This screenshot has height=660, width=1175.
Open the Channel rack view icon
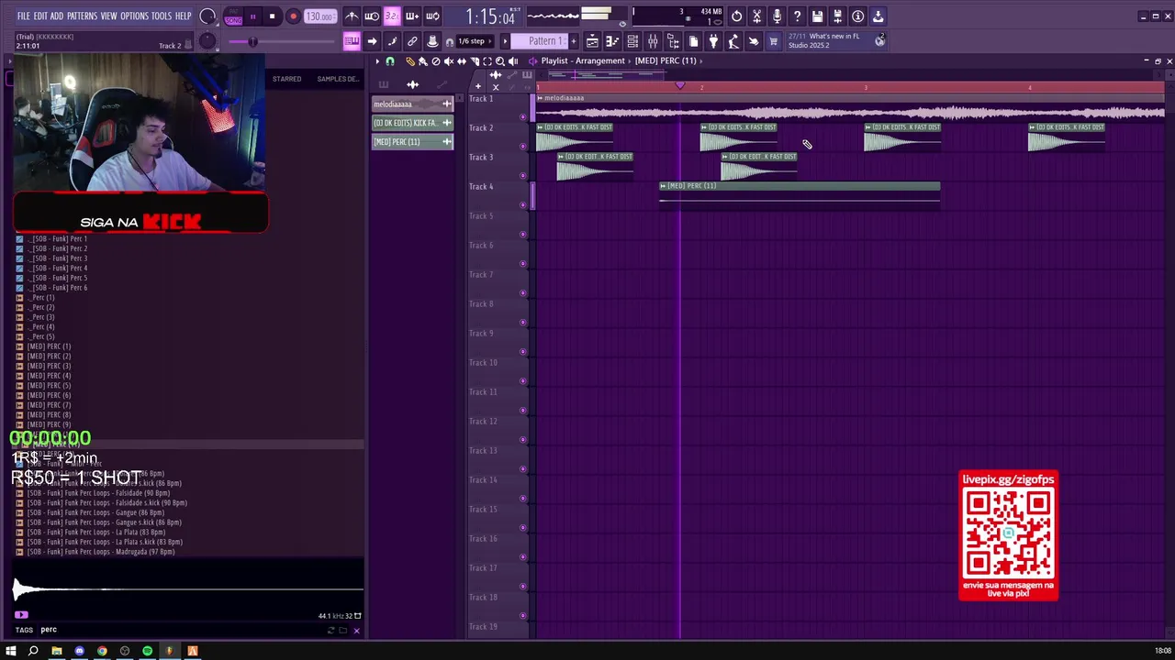click(632, 41)
